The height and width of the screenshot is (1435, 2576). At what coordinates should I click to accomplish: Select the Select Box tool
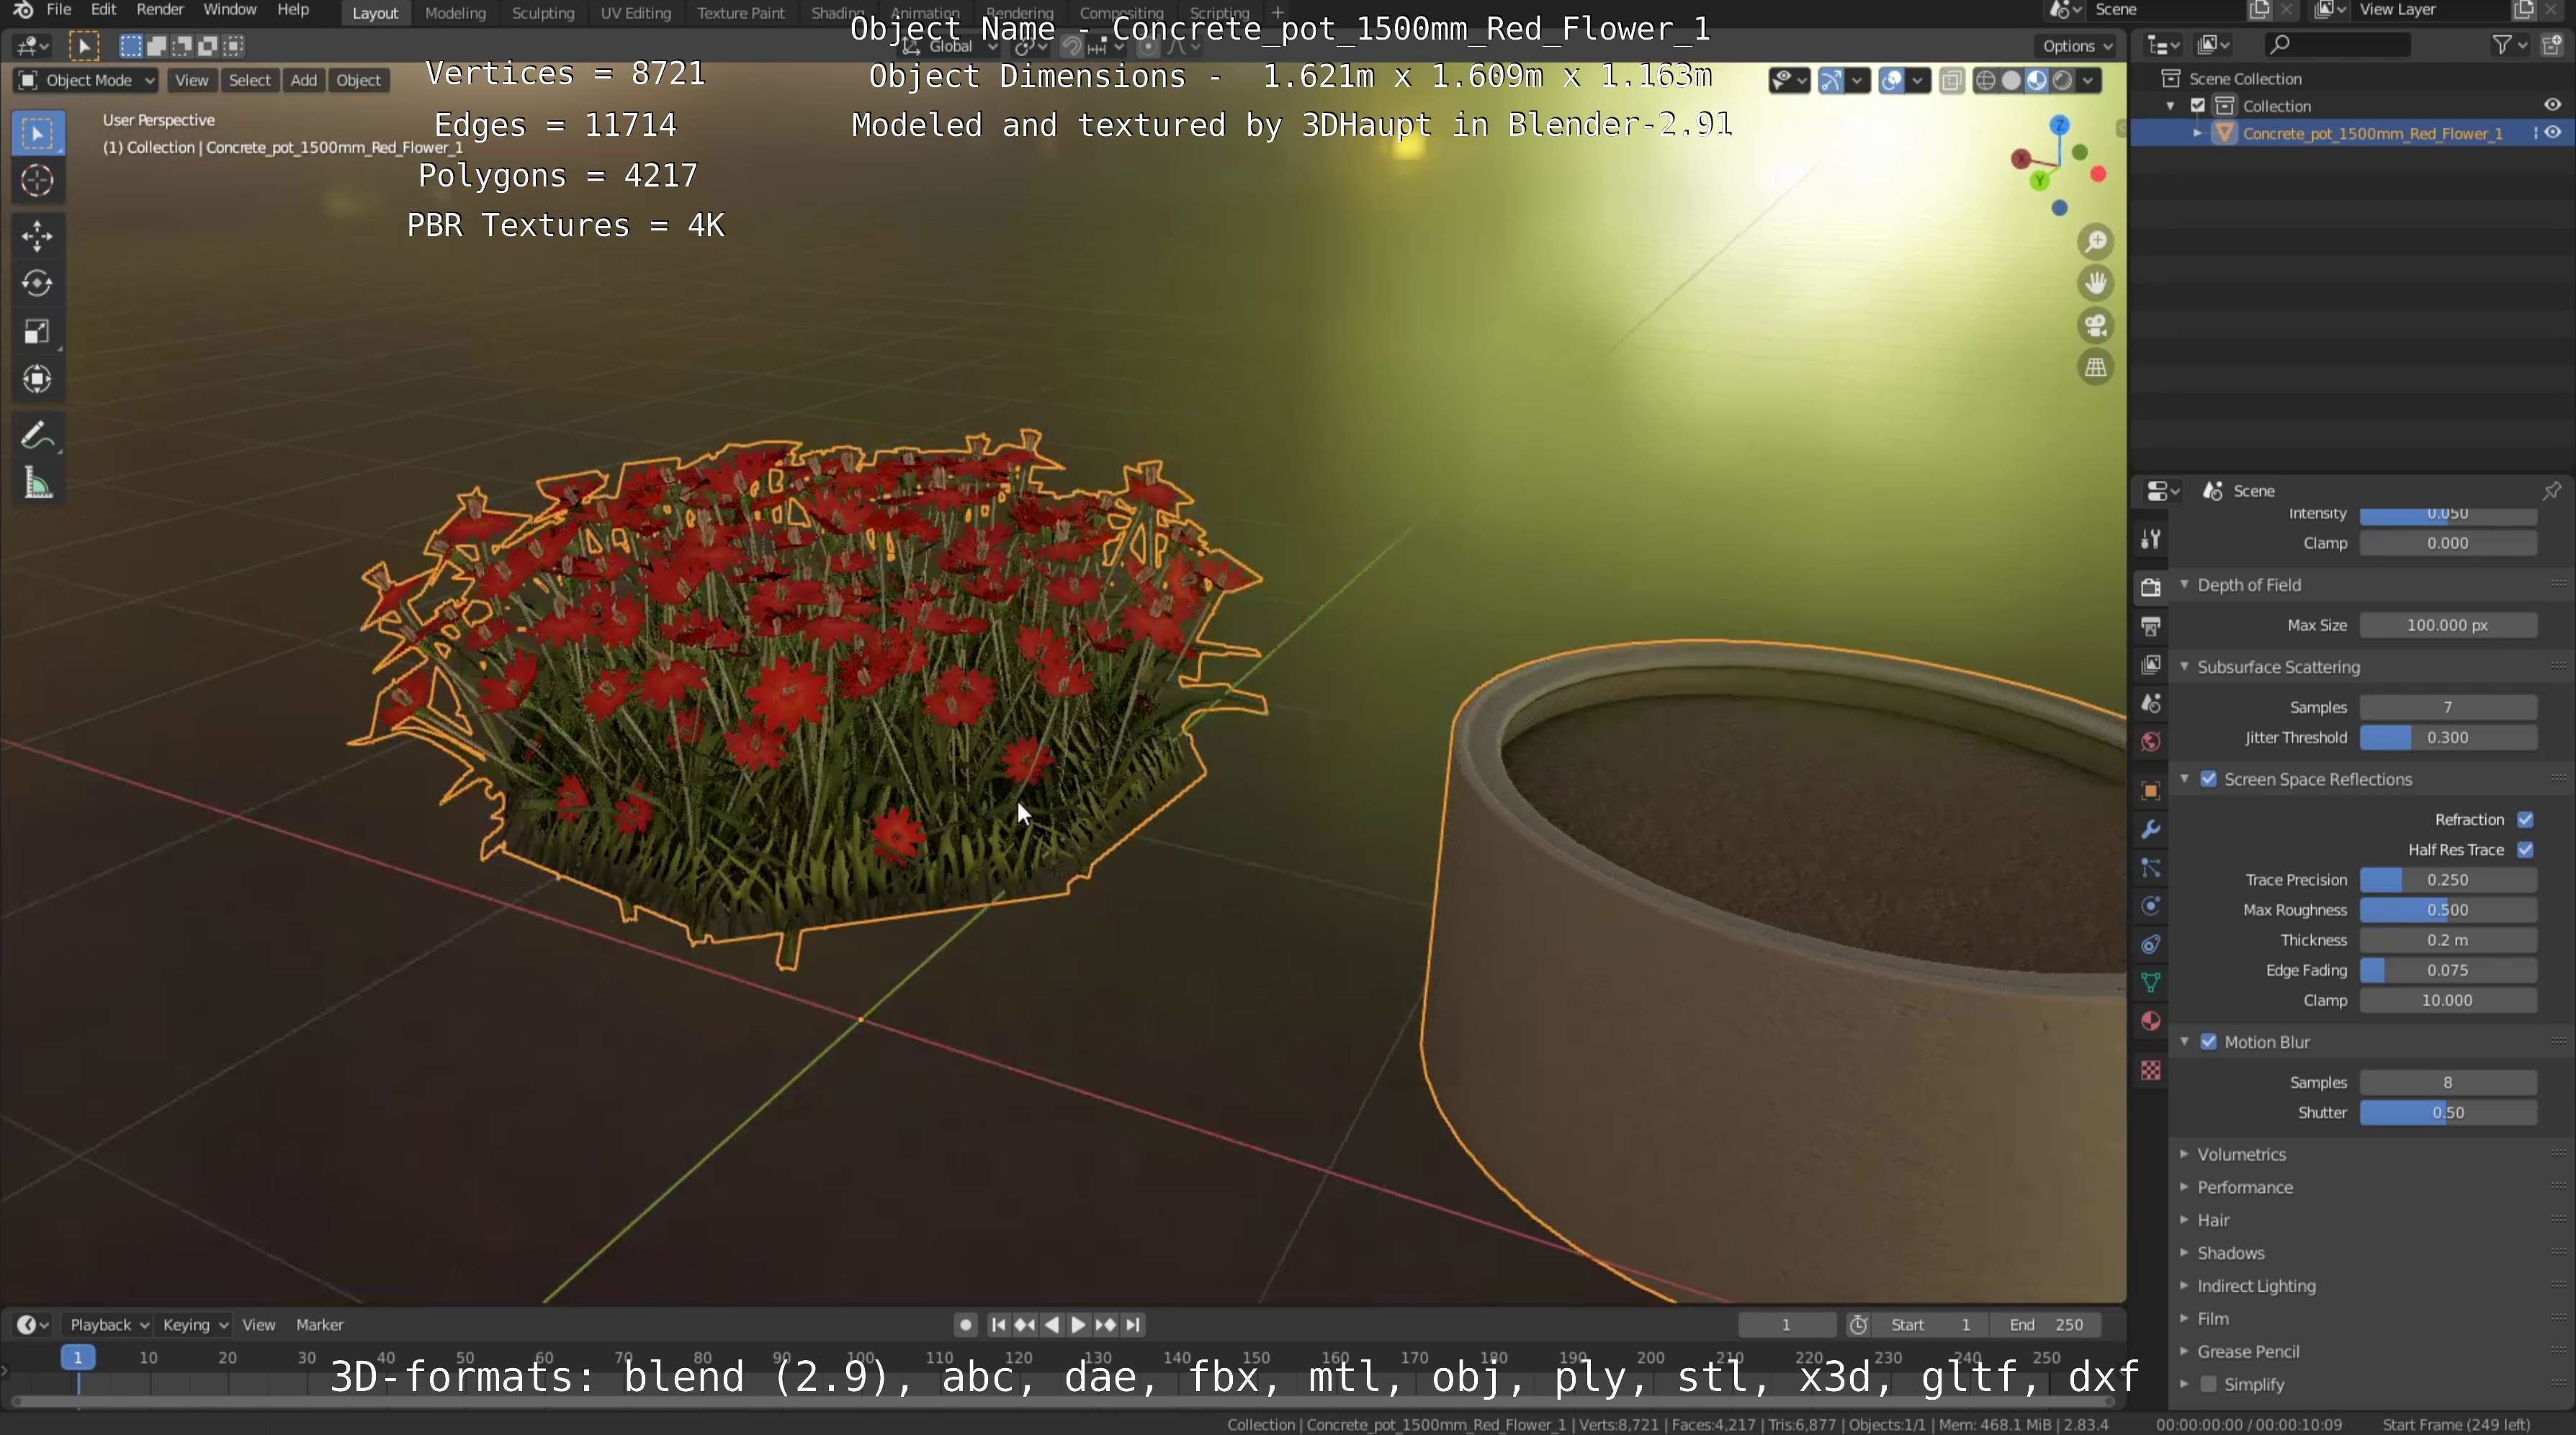(38, 133)
